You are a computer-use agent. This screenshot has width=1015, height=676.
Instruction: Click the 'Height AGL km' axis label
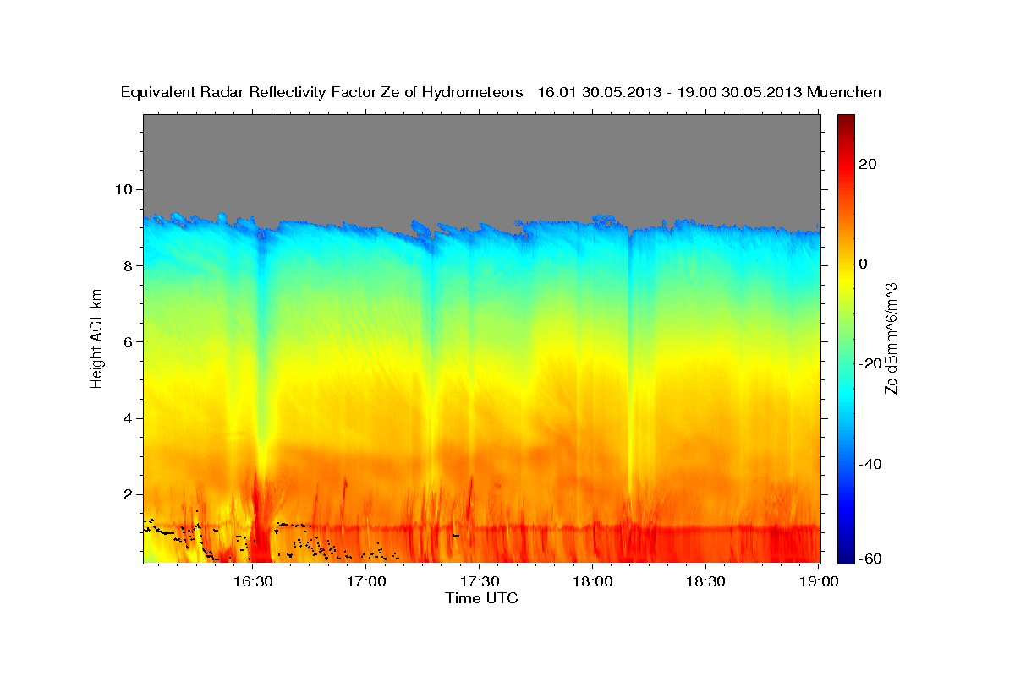point(97,337)
